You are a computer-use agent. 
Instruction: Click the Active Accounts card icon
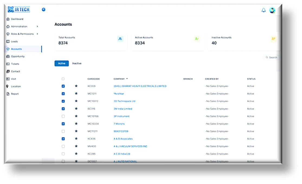click(197, 39)
